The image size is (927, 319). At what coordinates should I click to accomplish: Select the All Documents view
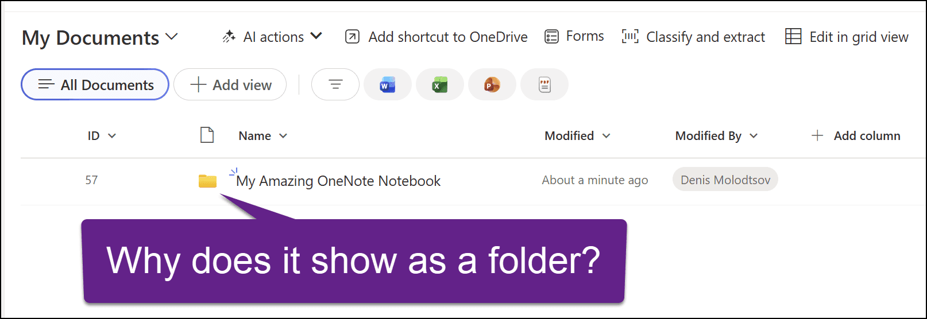pos(95,84)
